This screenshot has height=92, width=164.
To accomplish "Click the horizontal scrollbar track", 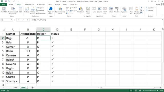I will coord(128,88).
